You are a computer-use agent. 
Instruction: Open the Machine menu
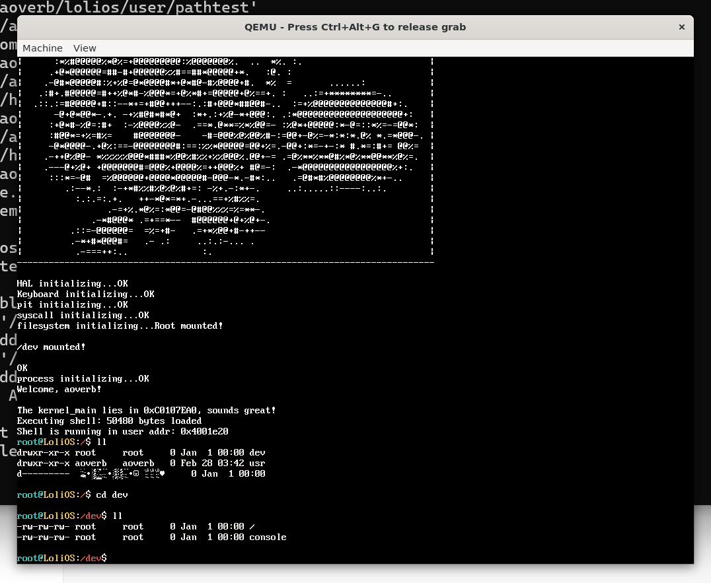(42, 48)
